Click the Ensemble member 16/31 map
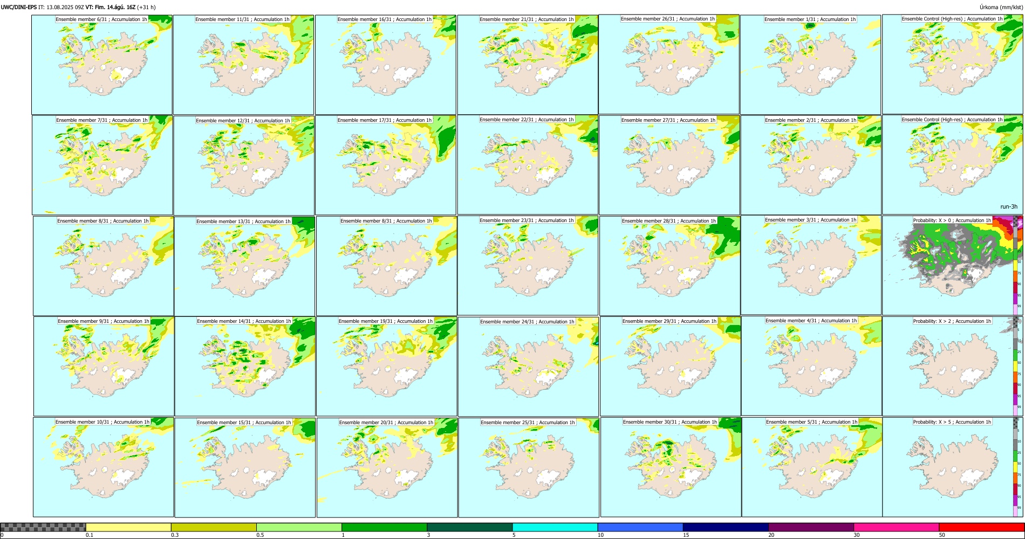Image resolution: width=1025 pixels, height=539 pixels. (385, 65)
